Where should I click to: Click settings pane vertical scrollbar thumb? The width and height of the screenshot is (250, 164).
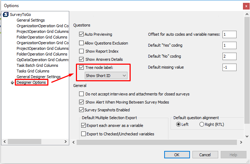point(247,70)
